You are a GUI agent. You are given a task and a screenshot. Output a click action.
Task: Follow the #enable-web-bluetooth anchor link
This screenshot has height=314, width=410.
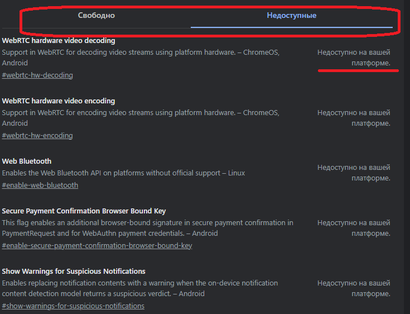click(x=40, y=185)
